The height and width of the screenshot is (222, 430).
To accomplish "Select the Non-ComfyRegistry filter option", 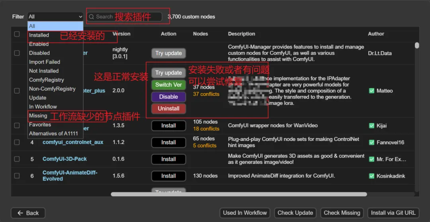I will (x=55, y=89).
